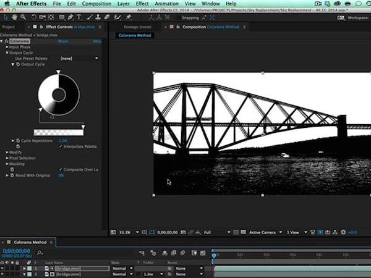
Task: Click the reset exposure icon
Action: [x=343, y=232]
